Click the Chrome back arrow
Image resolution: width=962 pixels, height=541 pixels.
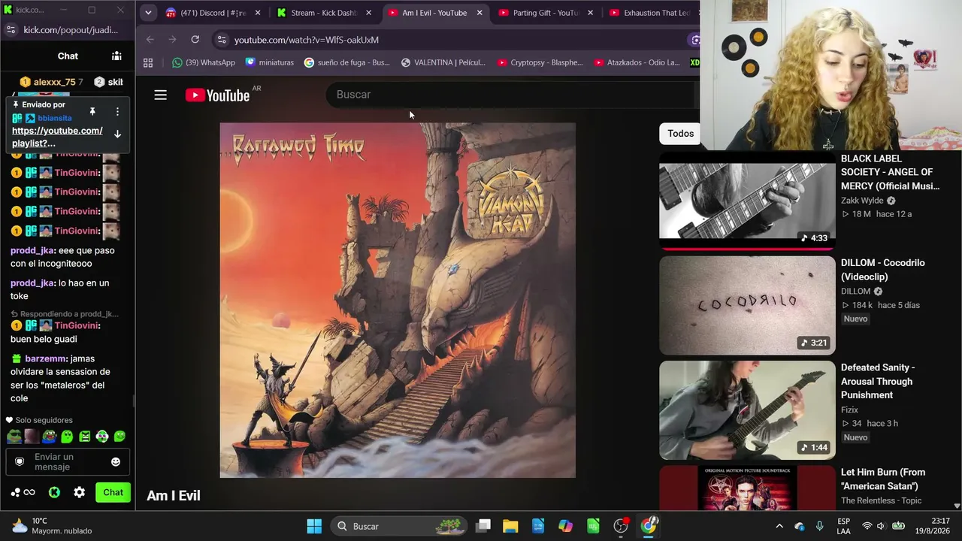150,40
